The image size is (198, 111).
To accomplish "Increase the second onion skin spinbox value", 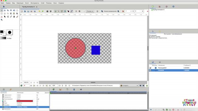I will [143, 11].
